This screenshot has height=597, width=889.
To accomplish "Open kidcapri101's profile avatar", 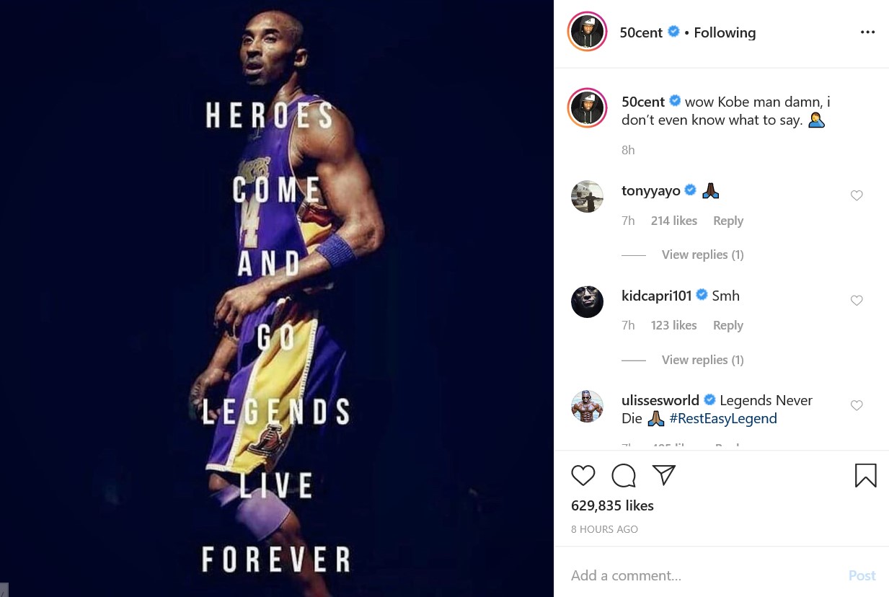I will click(x=587, y=301).
